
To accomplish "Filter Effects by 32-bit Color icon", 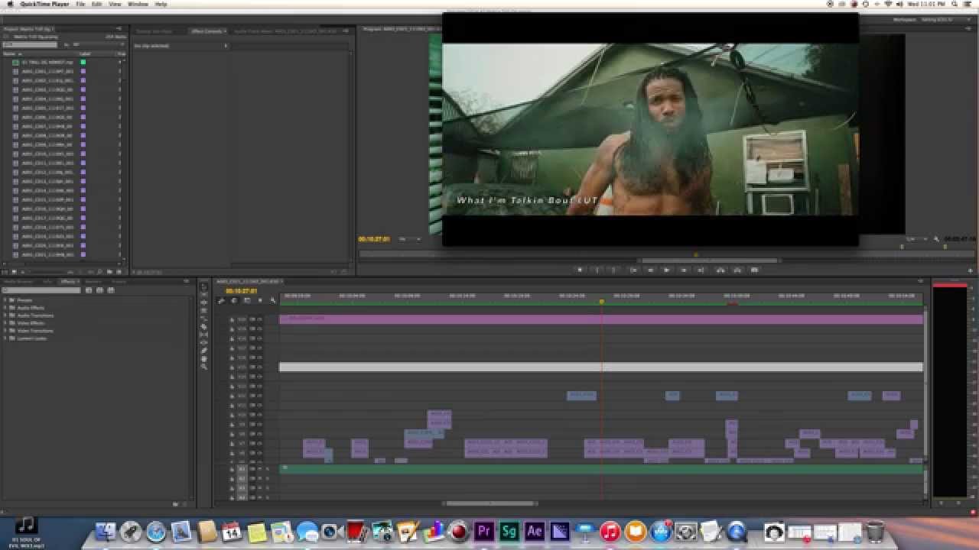I will pyautogui.click(x=99, y=290).
